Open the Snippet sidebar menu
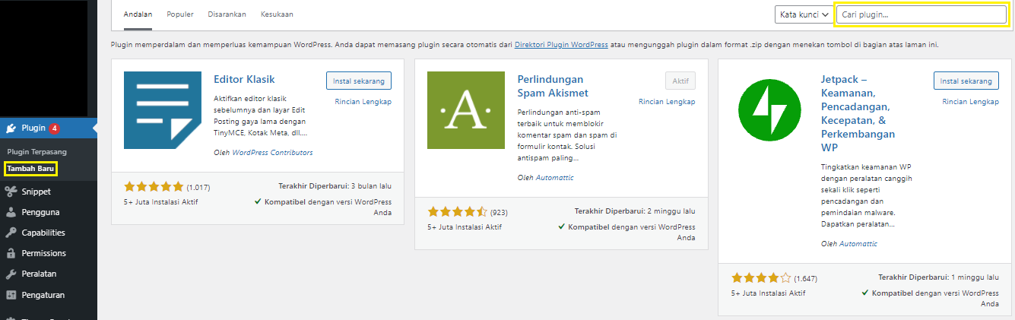 [x=49, y=192]
